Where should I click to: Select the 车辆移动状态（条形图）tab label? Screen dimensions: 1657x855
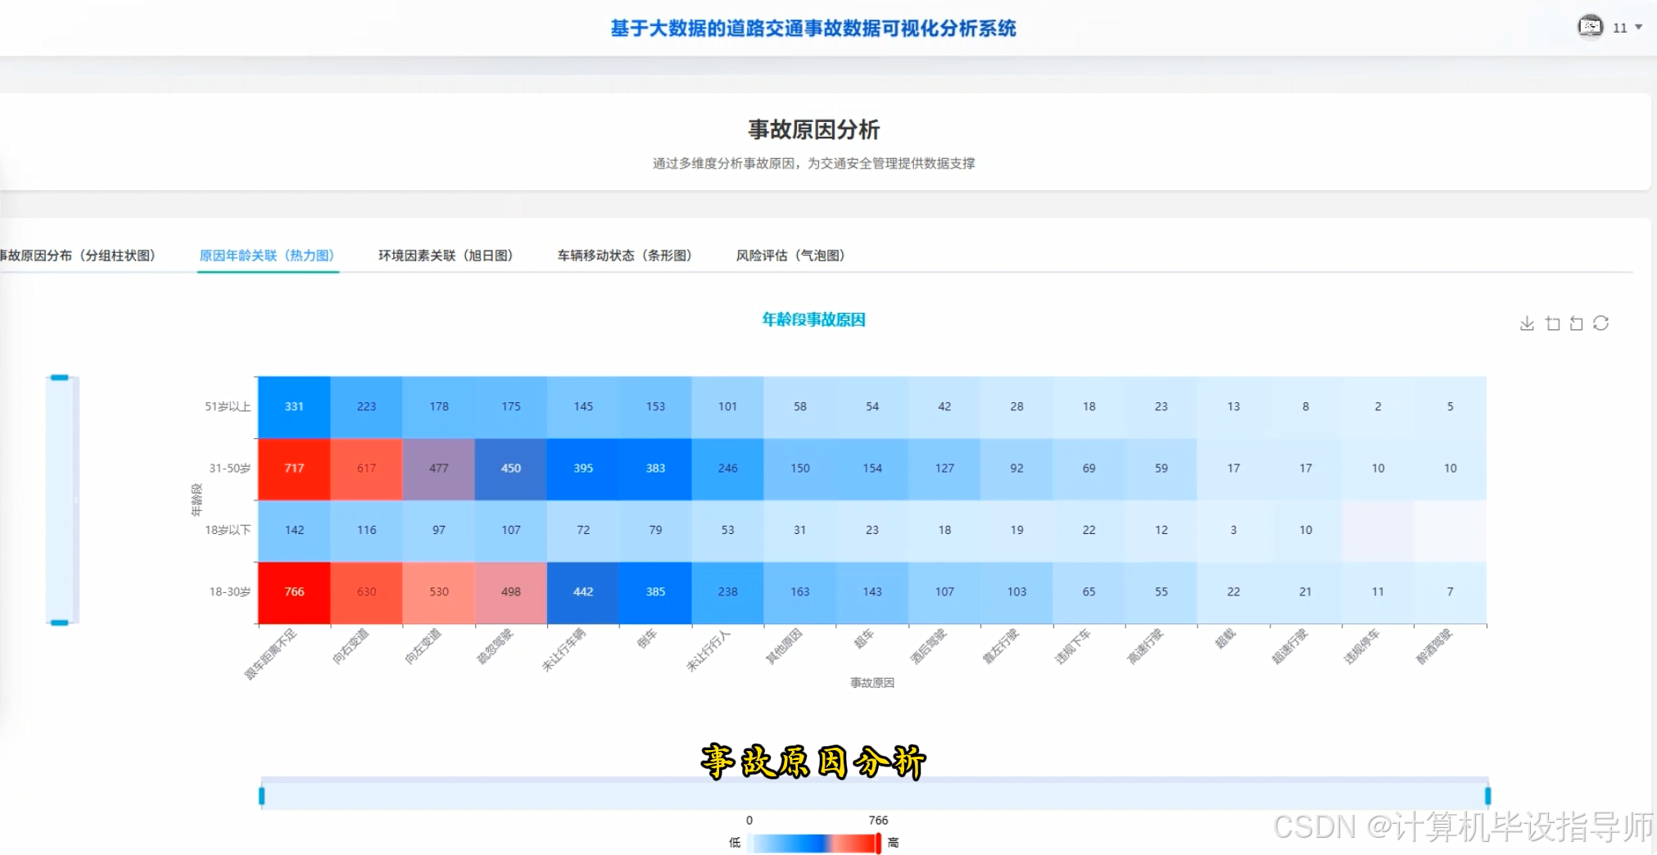pyautogui.click(x=625, y=256)
